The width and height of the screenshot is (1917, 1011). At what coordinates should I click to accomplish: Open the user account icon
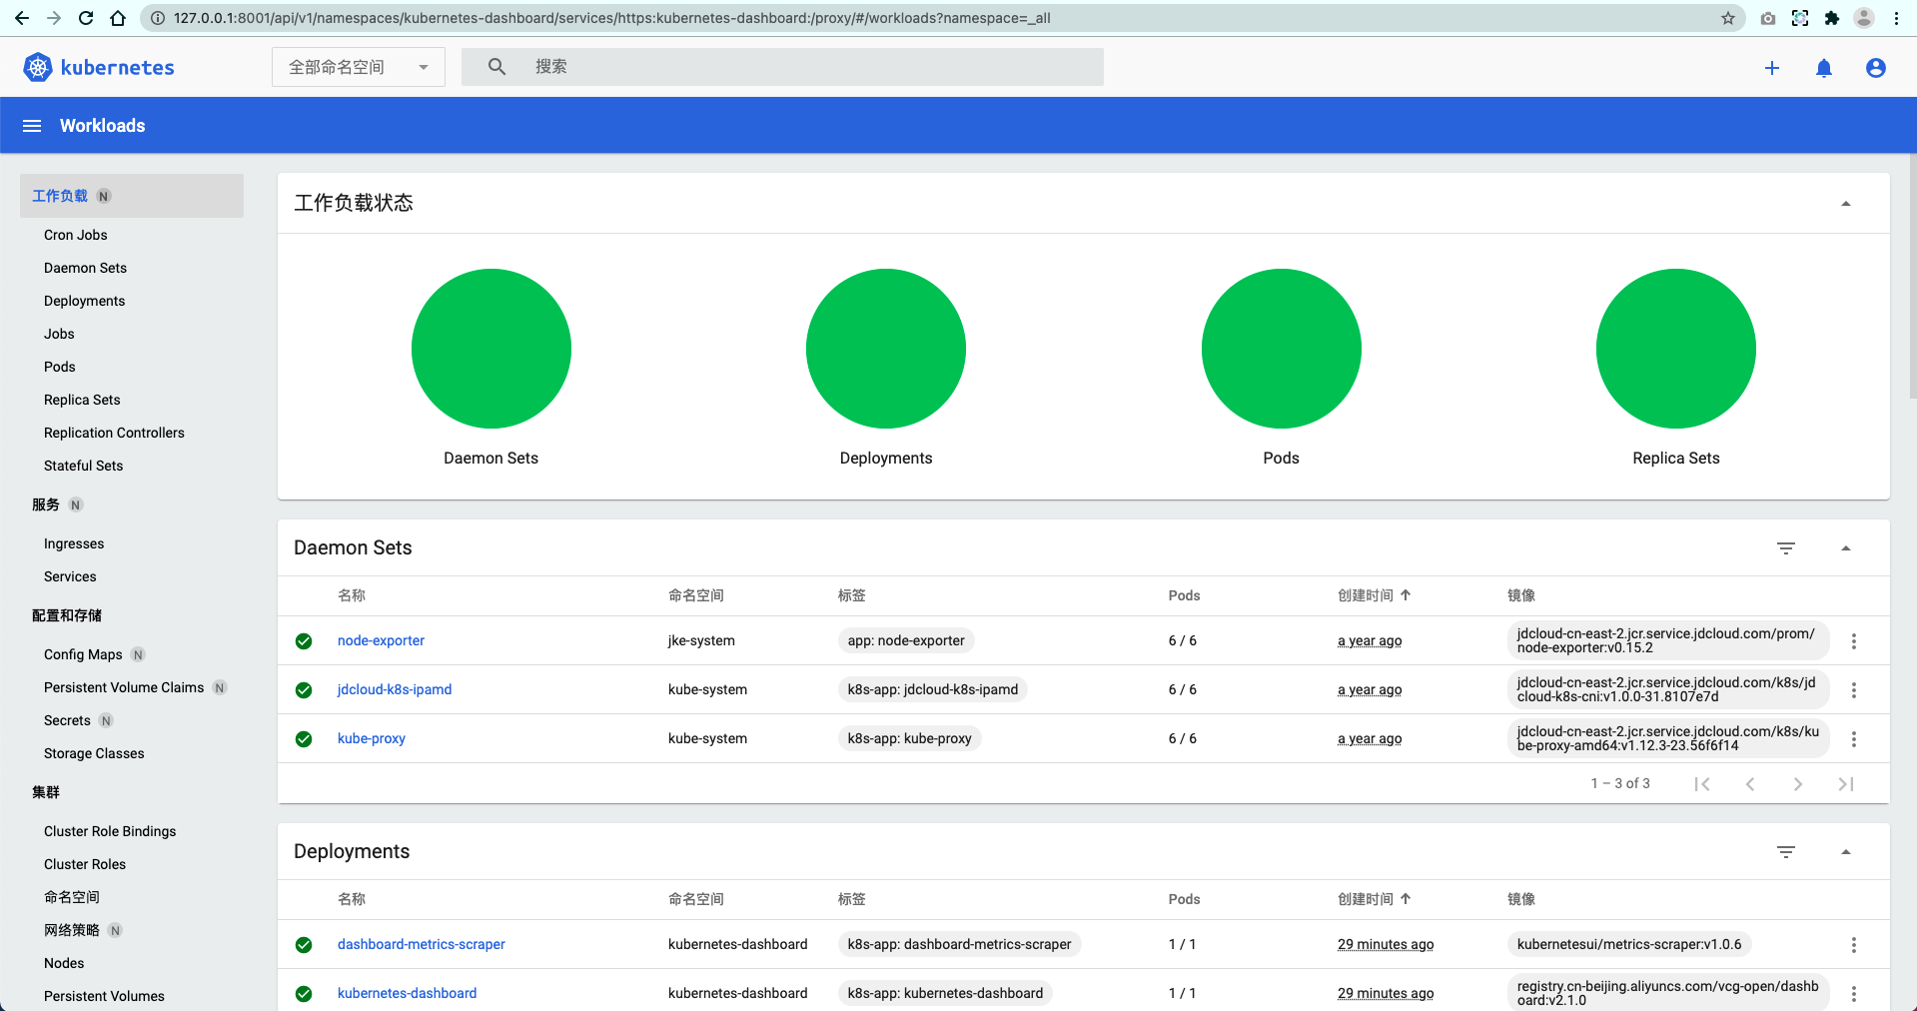pos(1876,68)
